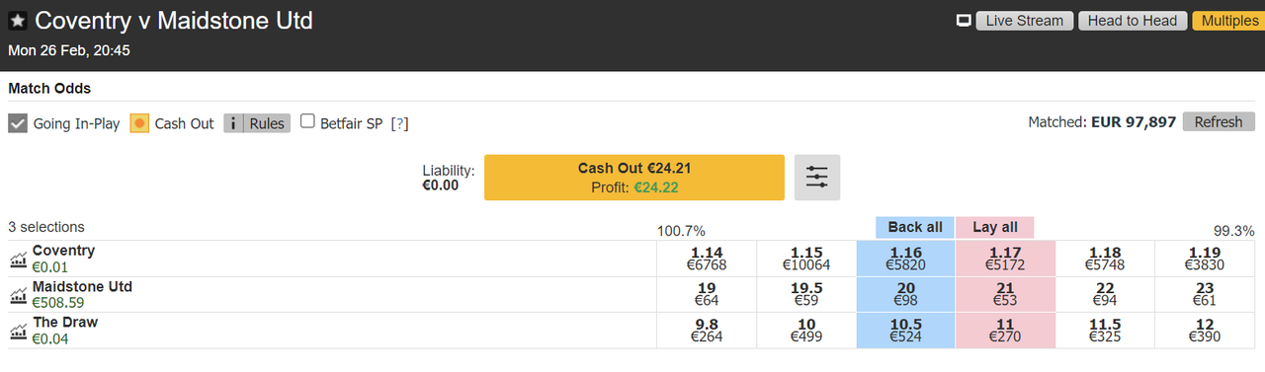Click the Matched: EUR 97,897 text
Screen dimensions: 1265x372
(x=1102, y=122)
